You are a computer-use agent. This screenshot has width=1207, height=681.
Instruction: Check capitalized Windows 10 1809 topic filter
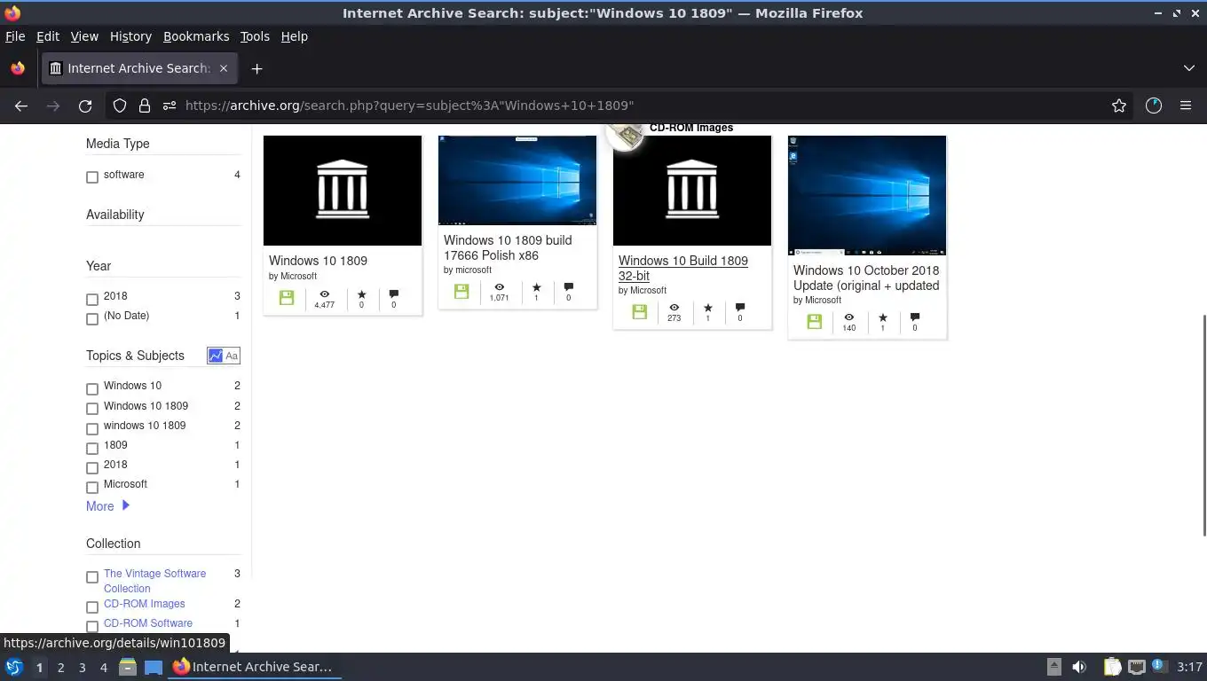92,409
